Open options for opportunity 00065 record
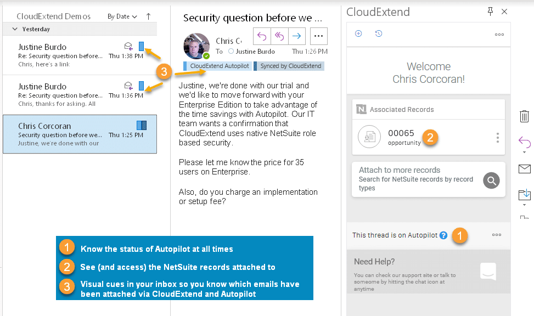Screen dimensions: 534x316 498,137
